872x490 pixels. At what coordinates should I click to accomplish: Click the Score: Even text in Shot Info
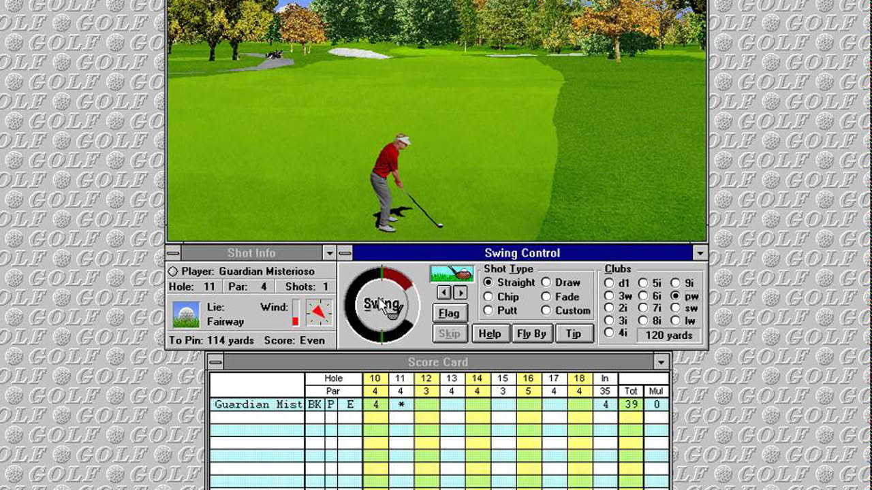pyautogui.click(x=295, y=340)
